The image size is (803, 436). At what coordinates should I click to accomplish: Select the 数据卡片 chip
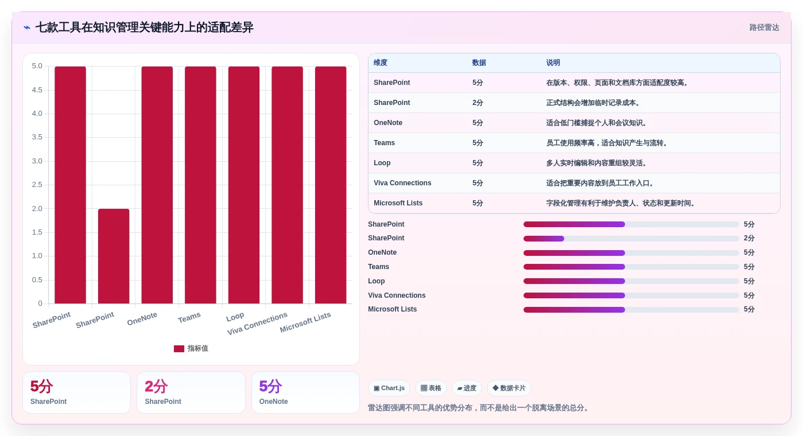(x=509, y=388)
